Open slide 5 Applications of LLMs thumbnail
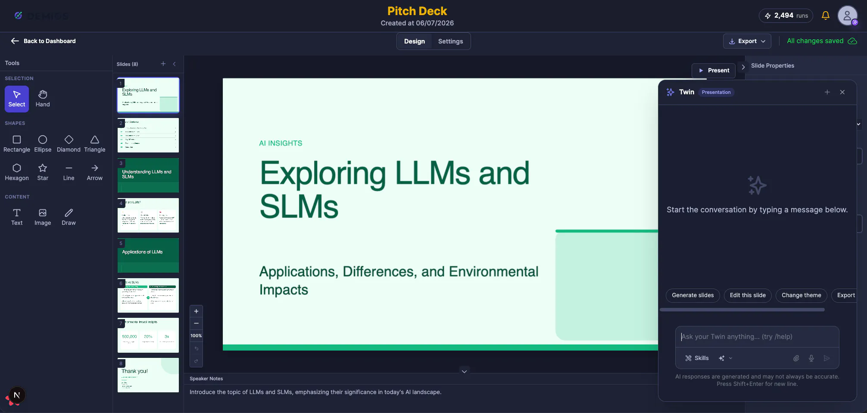Screen dimensions: 867x413 148,255
